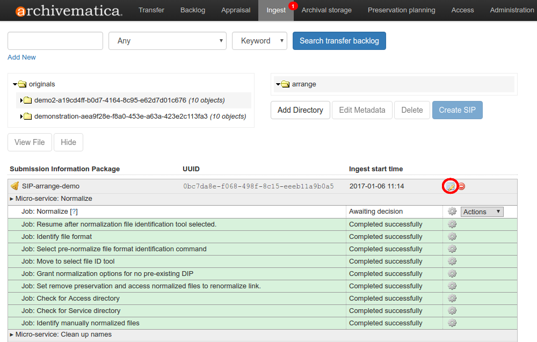Switch to the Archival storage tab

[326, 10]
